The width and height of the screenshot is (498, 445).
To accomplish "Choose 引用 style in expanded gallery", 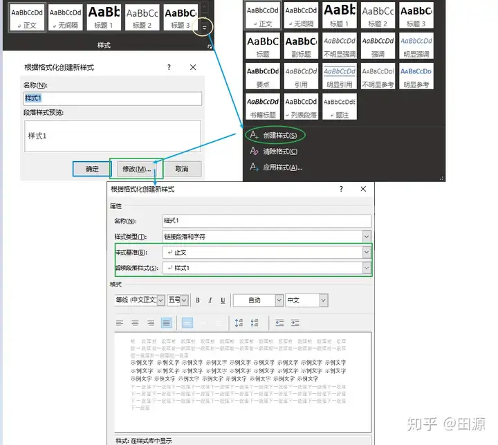I will [x=301, y=76].
